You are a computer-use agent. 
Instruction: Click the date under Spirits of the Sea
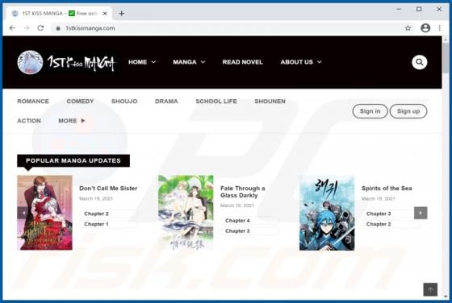pyautogui.click(x=379, y=198)
